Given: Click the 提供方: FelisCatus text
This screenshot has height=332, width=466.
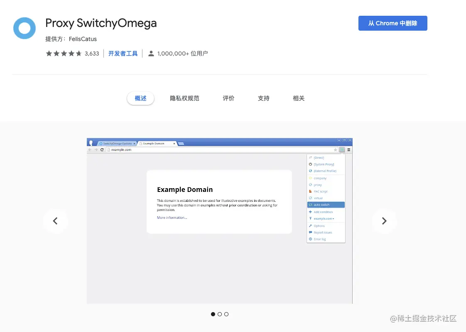Looking at the screenshot, I should point(71,39).
